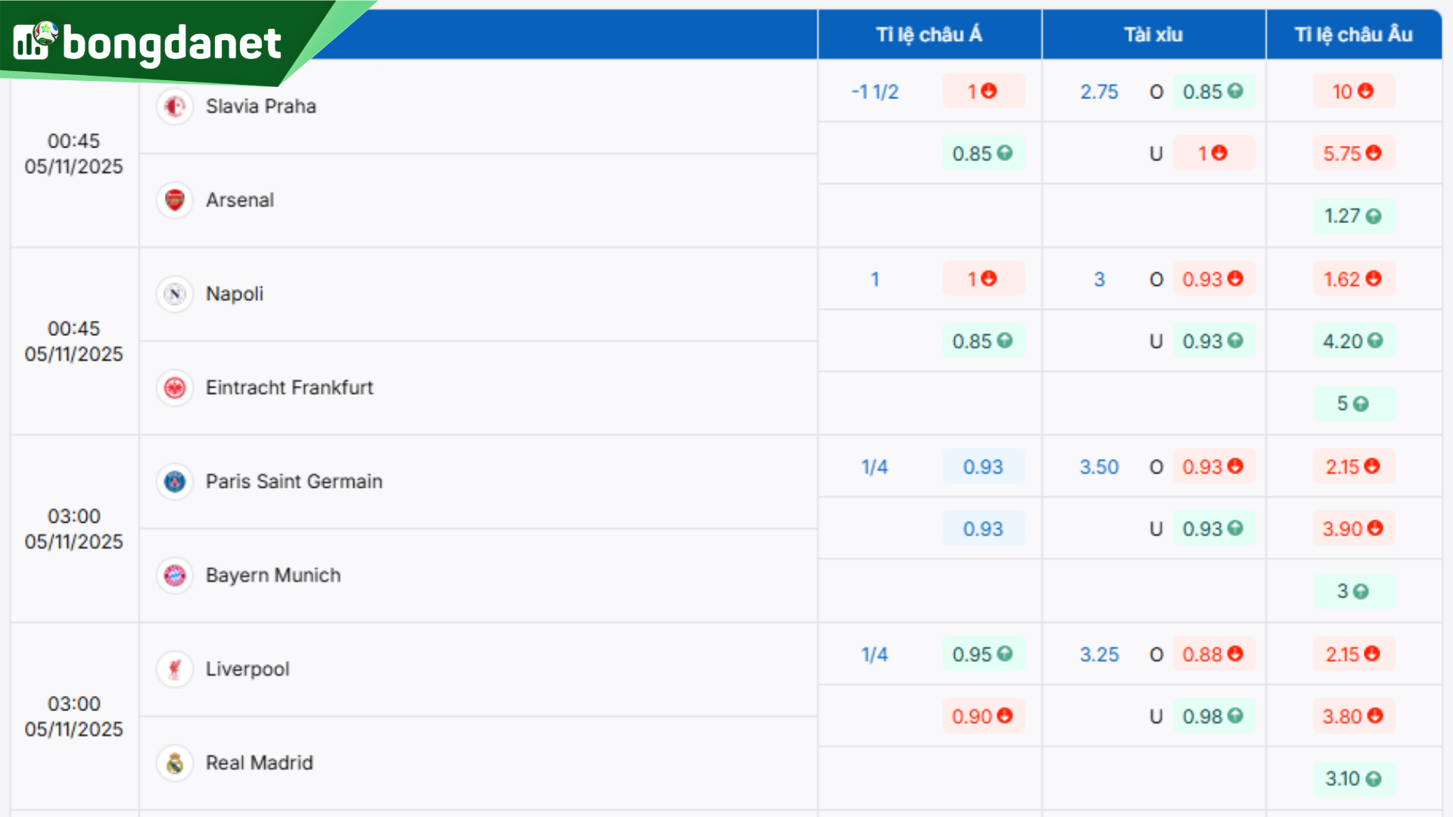The image size is (1453, 817).
Task: Click the Real Madrid club crest
Action: (175, 763)
